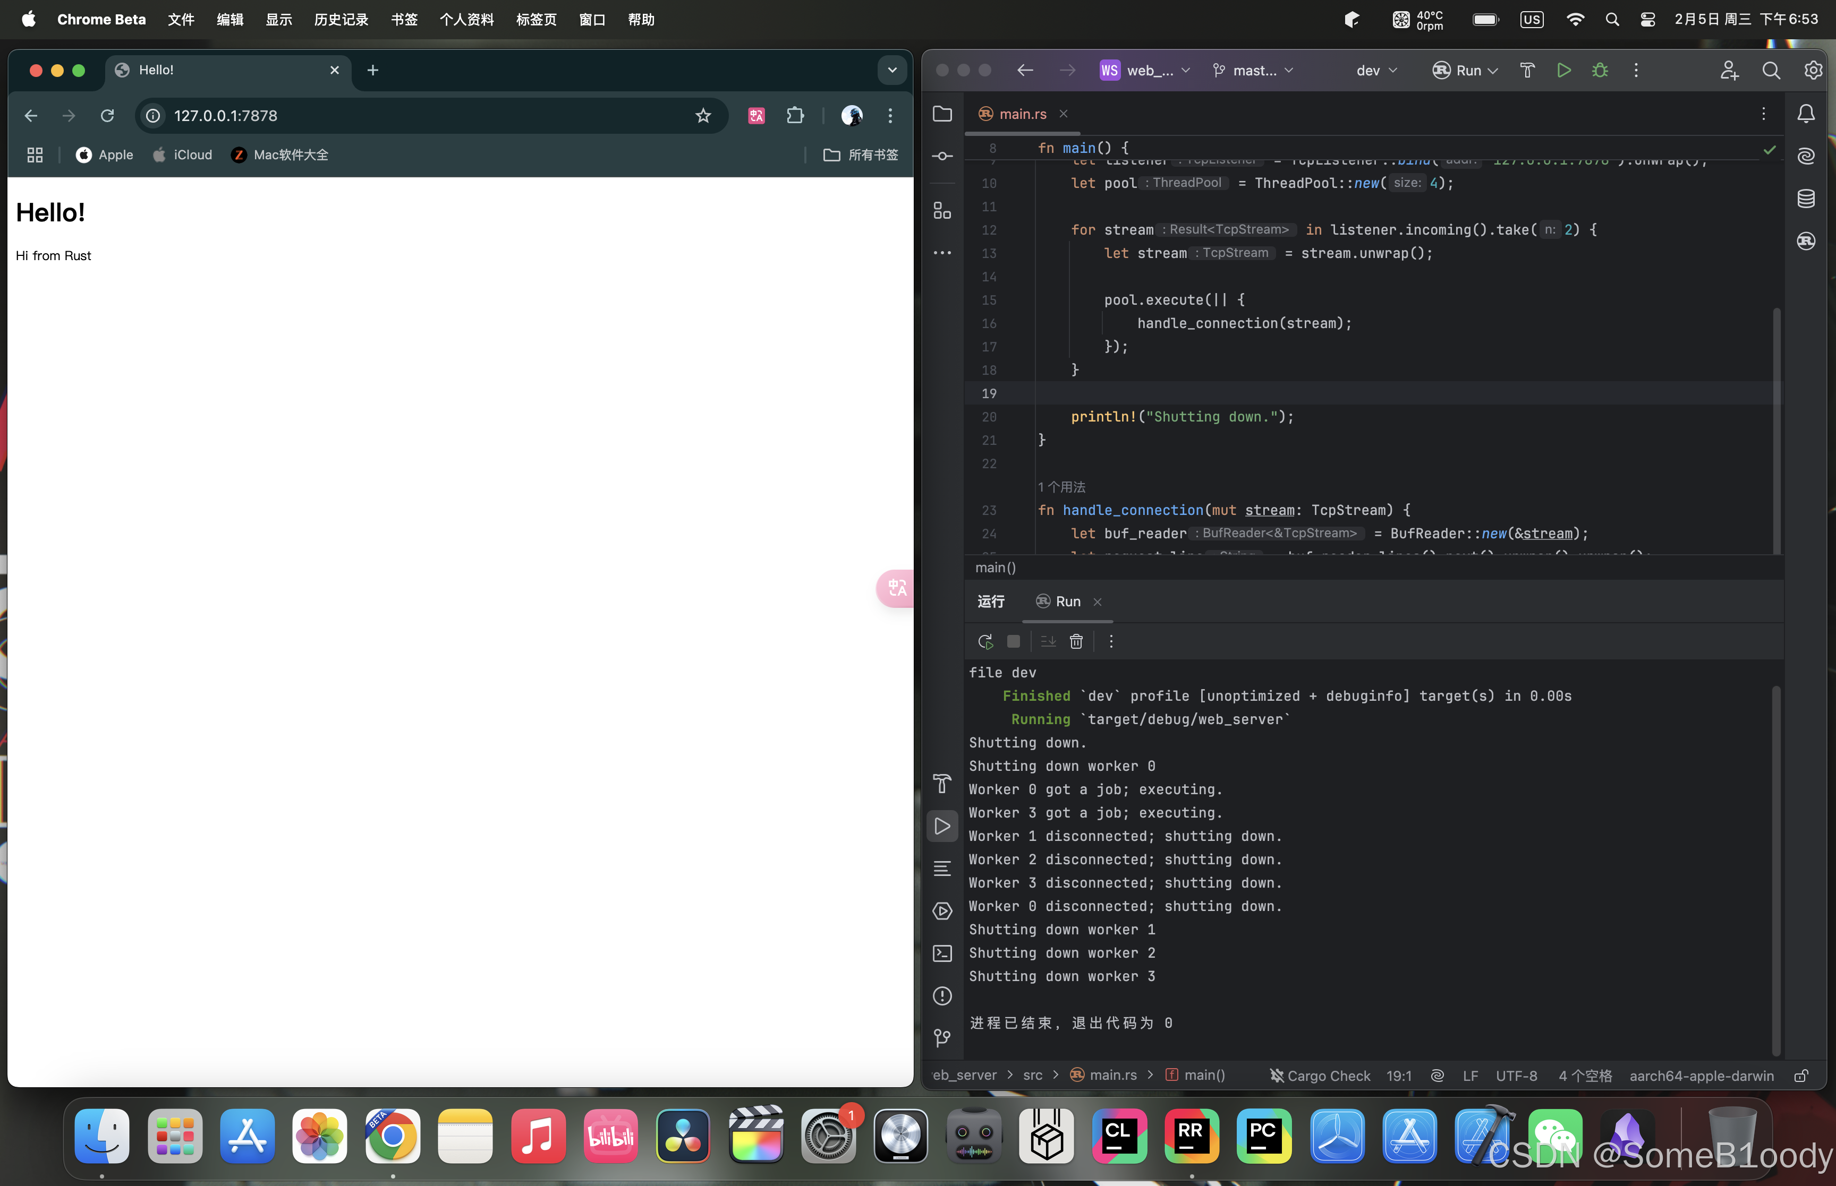1836x1186 pixels.
Task: Toggle the Run tool window sidebar button
Action: click(942, 827)
